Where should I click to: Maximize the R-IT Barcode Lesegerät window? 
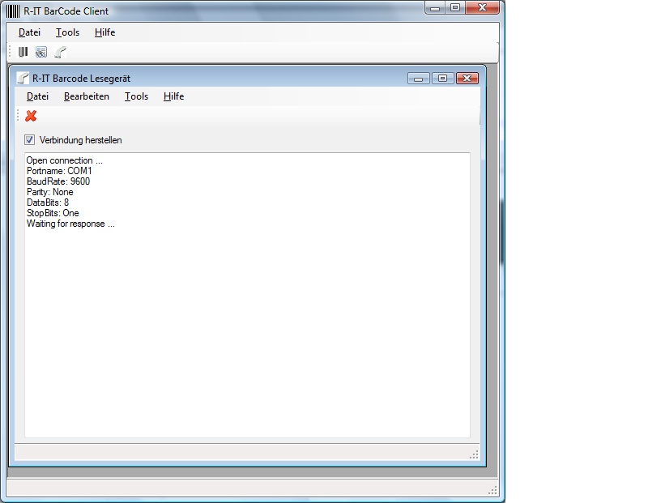click(442, 78)
